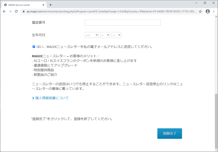Click the 特別提供商品 line
218x152 pixels.
coord(43,70)
